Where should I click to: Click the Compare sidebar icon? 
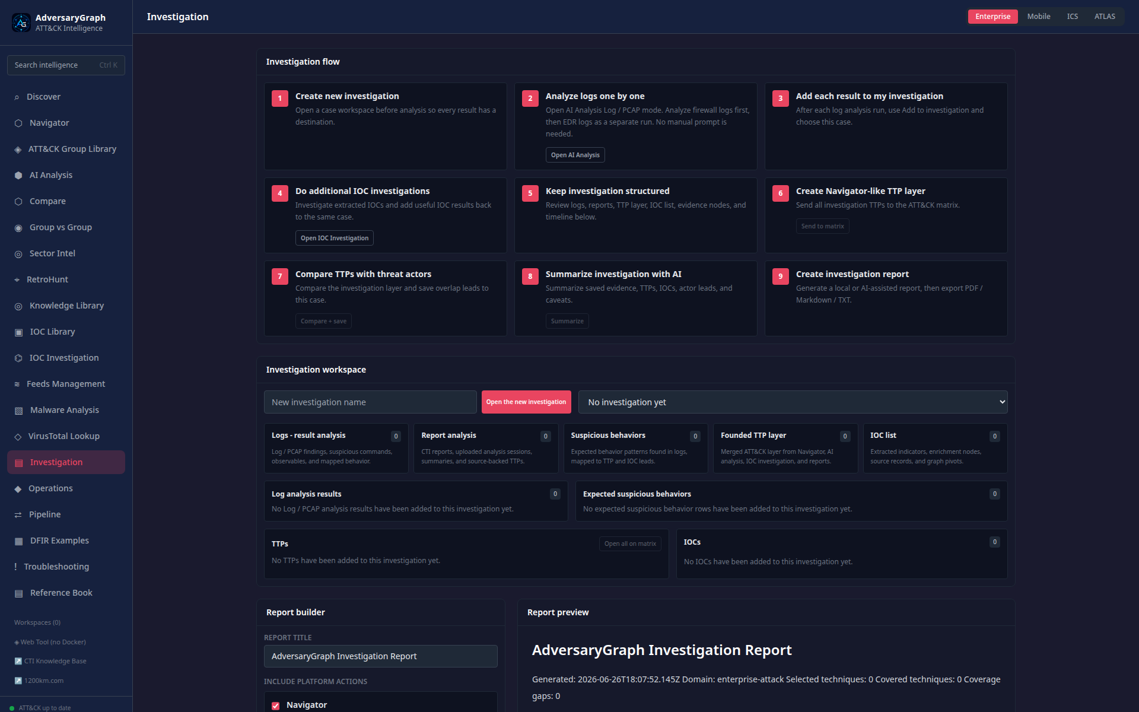pyautogui.click(x=18, y=202)
